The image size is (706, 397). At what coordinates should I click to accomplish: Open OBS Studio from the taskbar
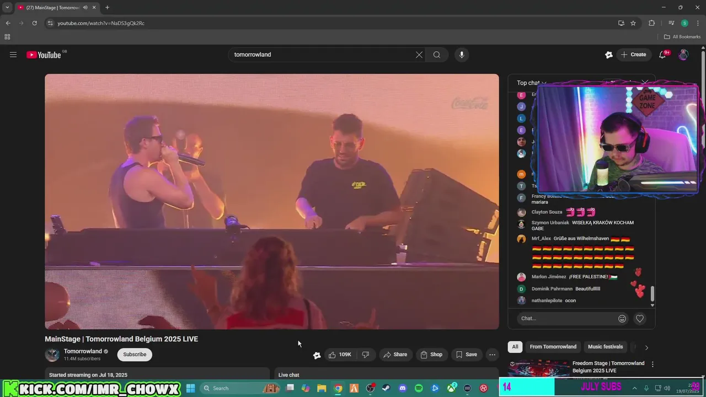coord(370,388)
